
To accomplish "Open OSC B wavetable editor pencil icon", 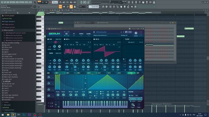I will click(120, 47).
